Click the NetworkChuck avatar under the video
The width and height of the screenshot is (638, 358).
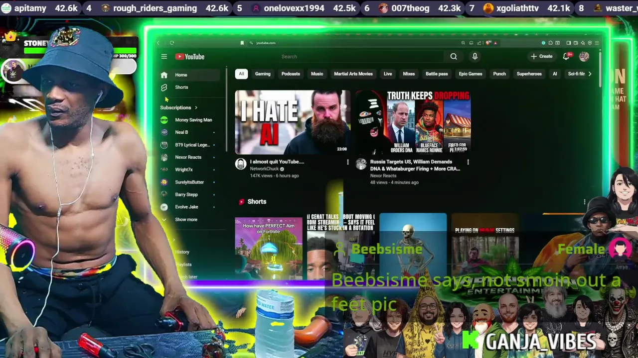point(241,164)
